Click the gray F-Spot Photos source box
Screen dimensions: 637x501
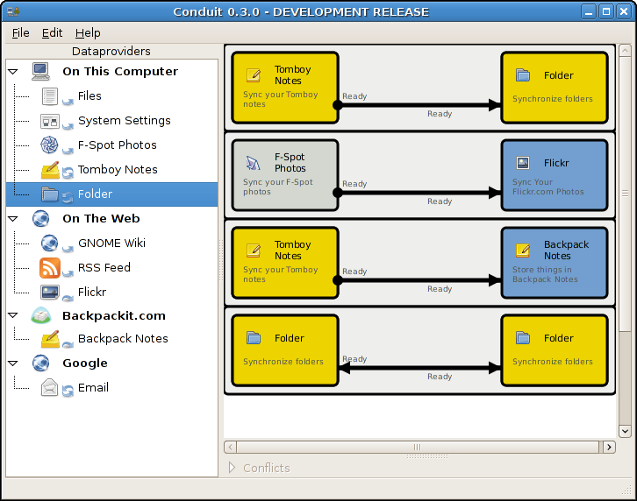pyautogui.click(x=285, y=175)
